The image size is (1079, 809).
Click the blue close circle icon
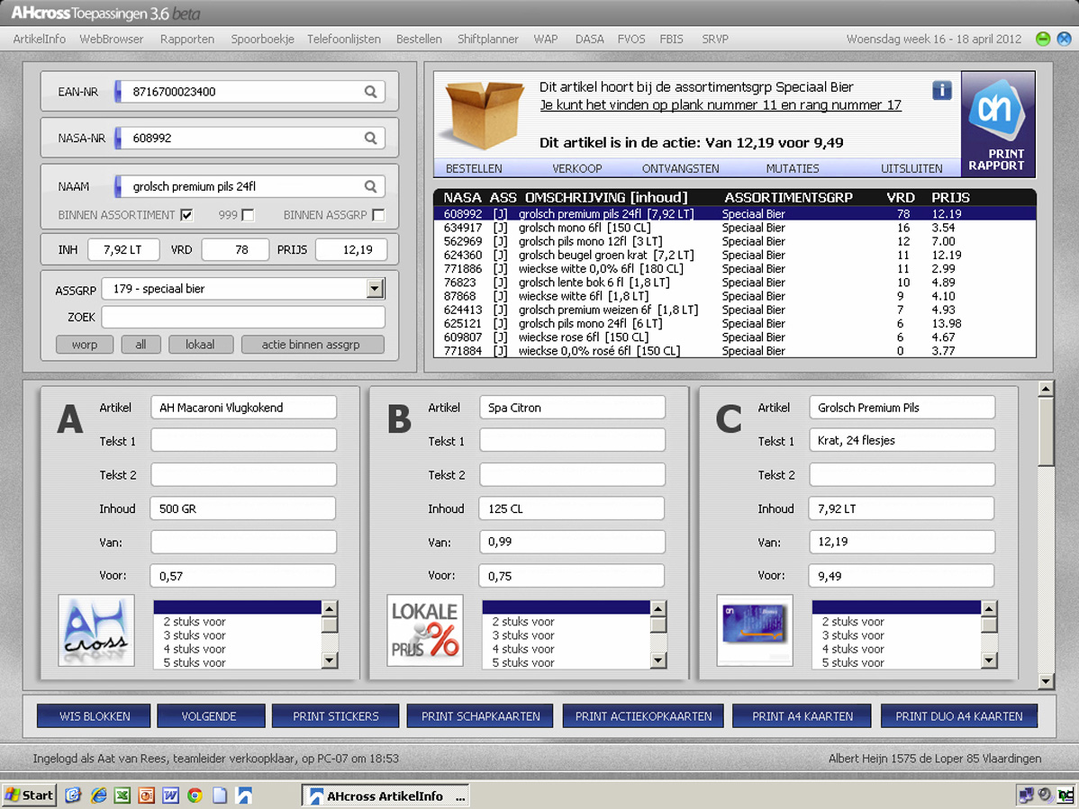click(x=1064, y=40)
